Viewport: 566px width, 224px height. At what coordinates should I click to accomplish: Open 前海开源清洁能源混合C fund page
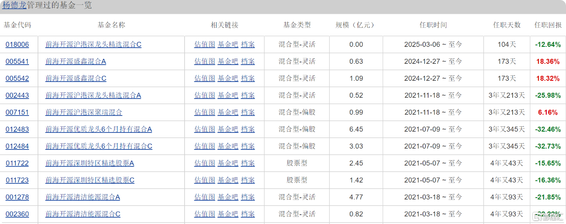83,214
